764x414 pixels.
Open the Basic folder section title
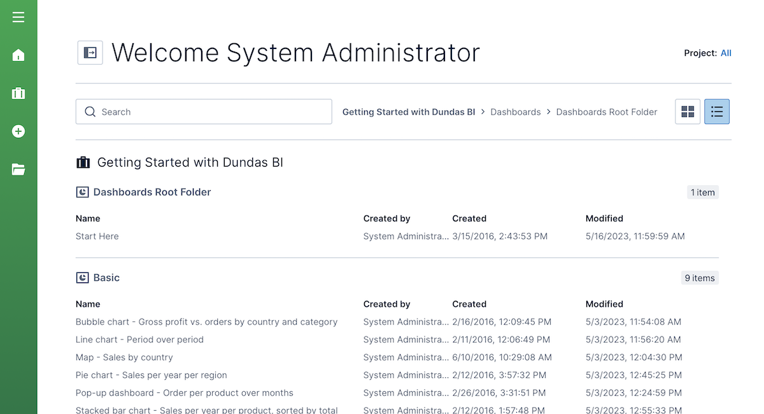106,278
